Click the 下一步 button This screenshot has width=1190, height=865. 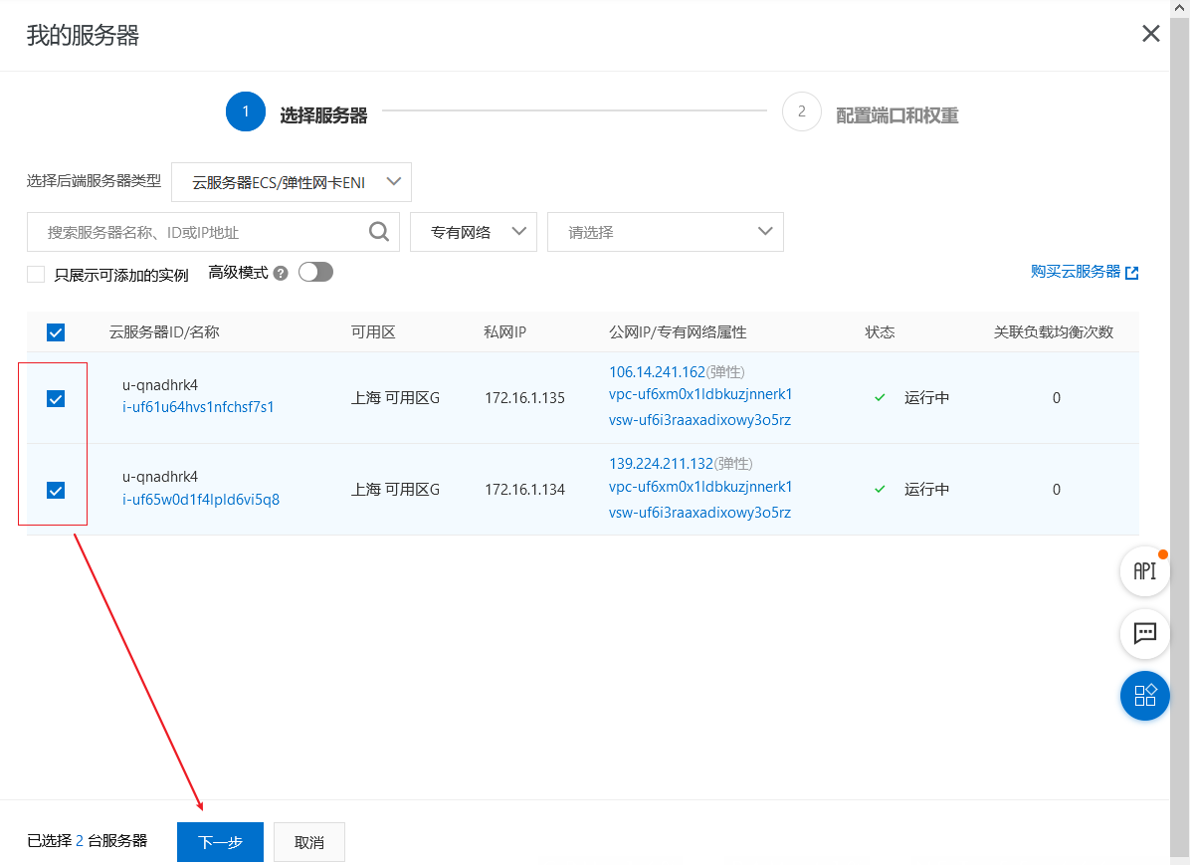pyautogui.click(x=220, y=841)
